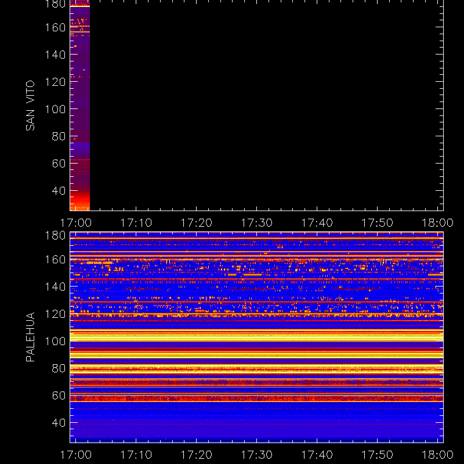Screen dimensions: 464x464
Task: Pick the 140 tick label on PALEHUA axis
Action: tap(55, 287)
